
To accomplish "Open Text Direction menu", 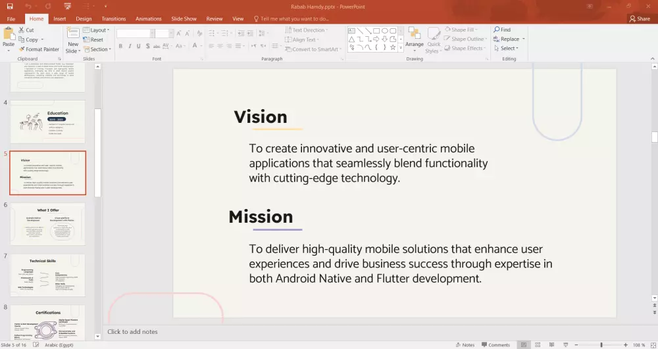I will pos(307,30).
